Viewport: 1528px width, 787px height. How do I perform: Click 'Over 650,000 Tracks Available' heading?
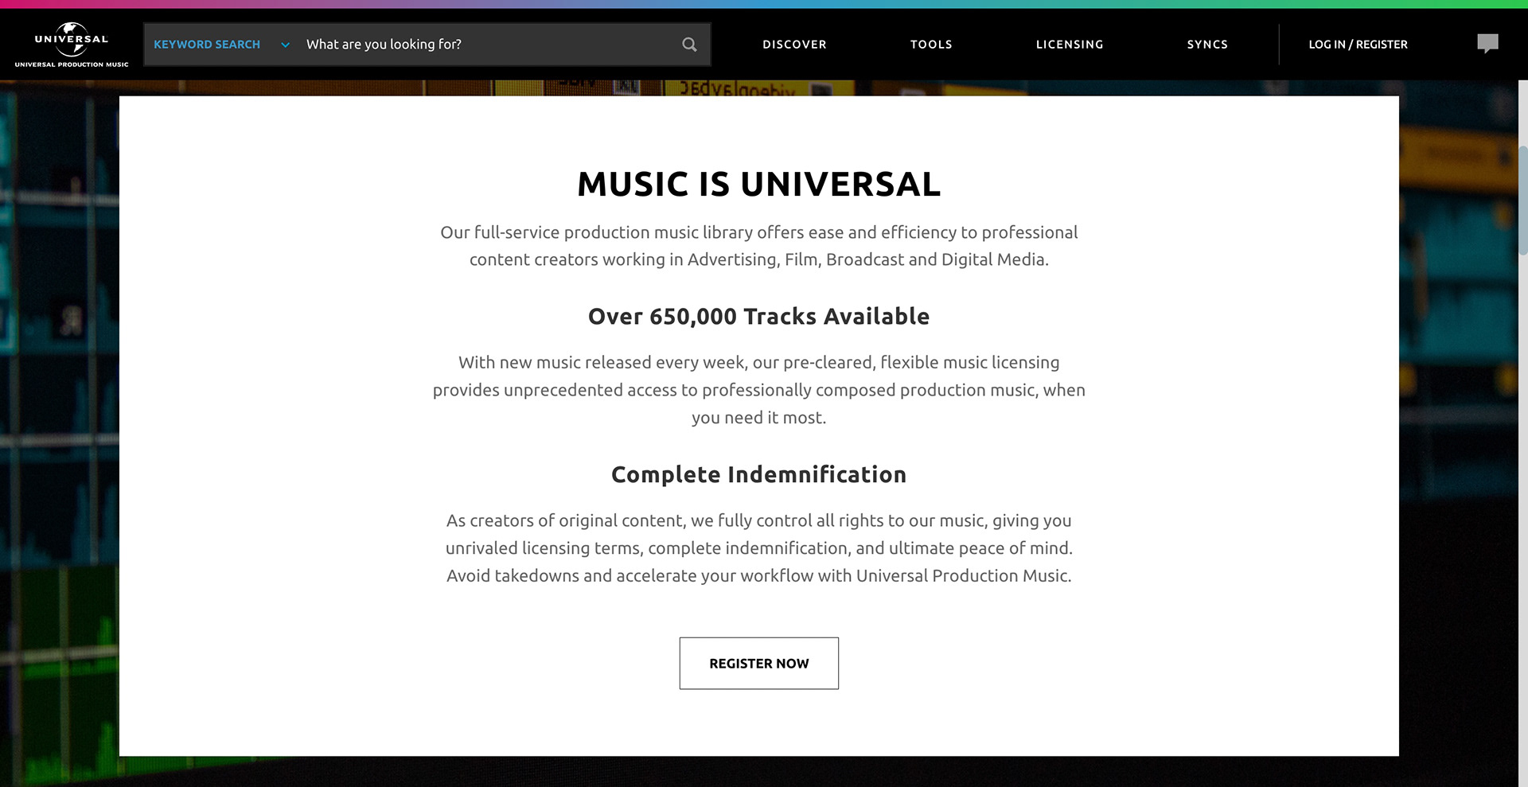(758, 316)
